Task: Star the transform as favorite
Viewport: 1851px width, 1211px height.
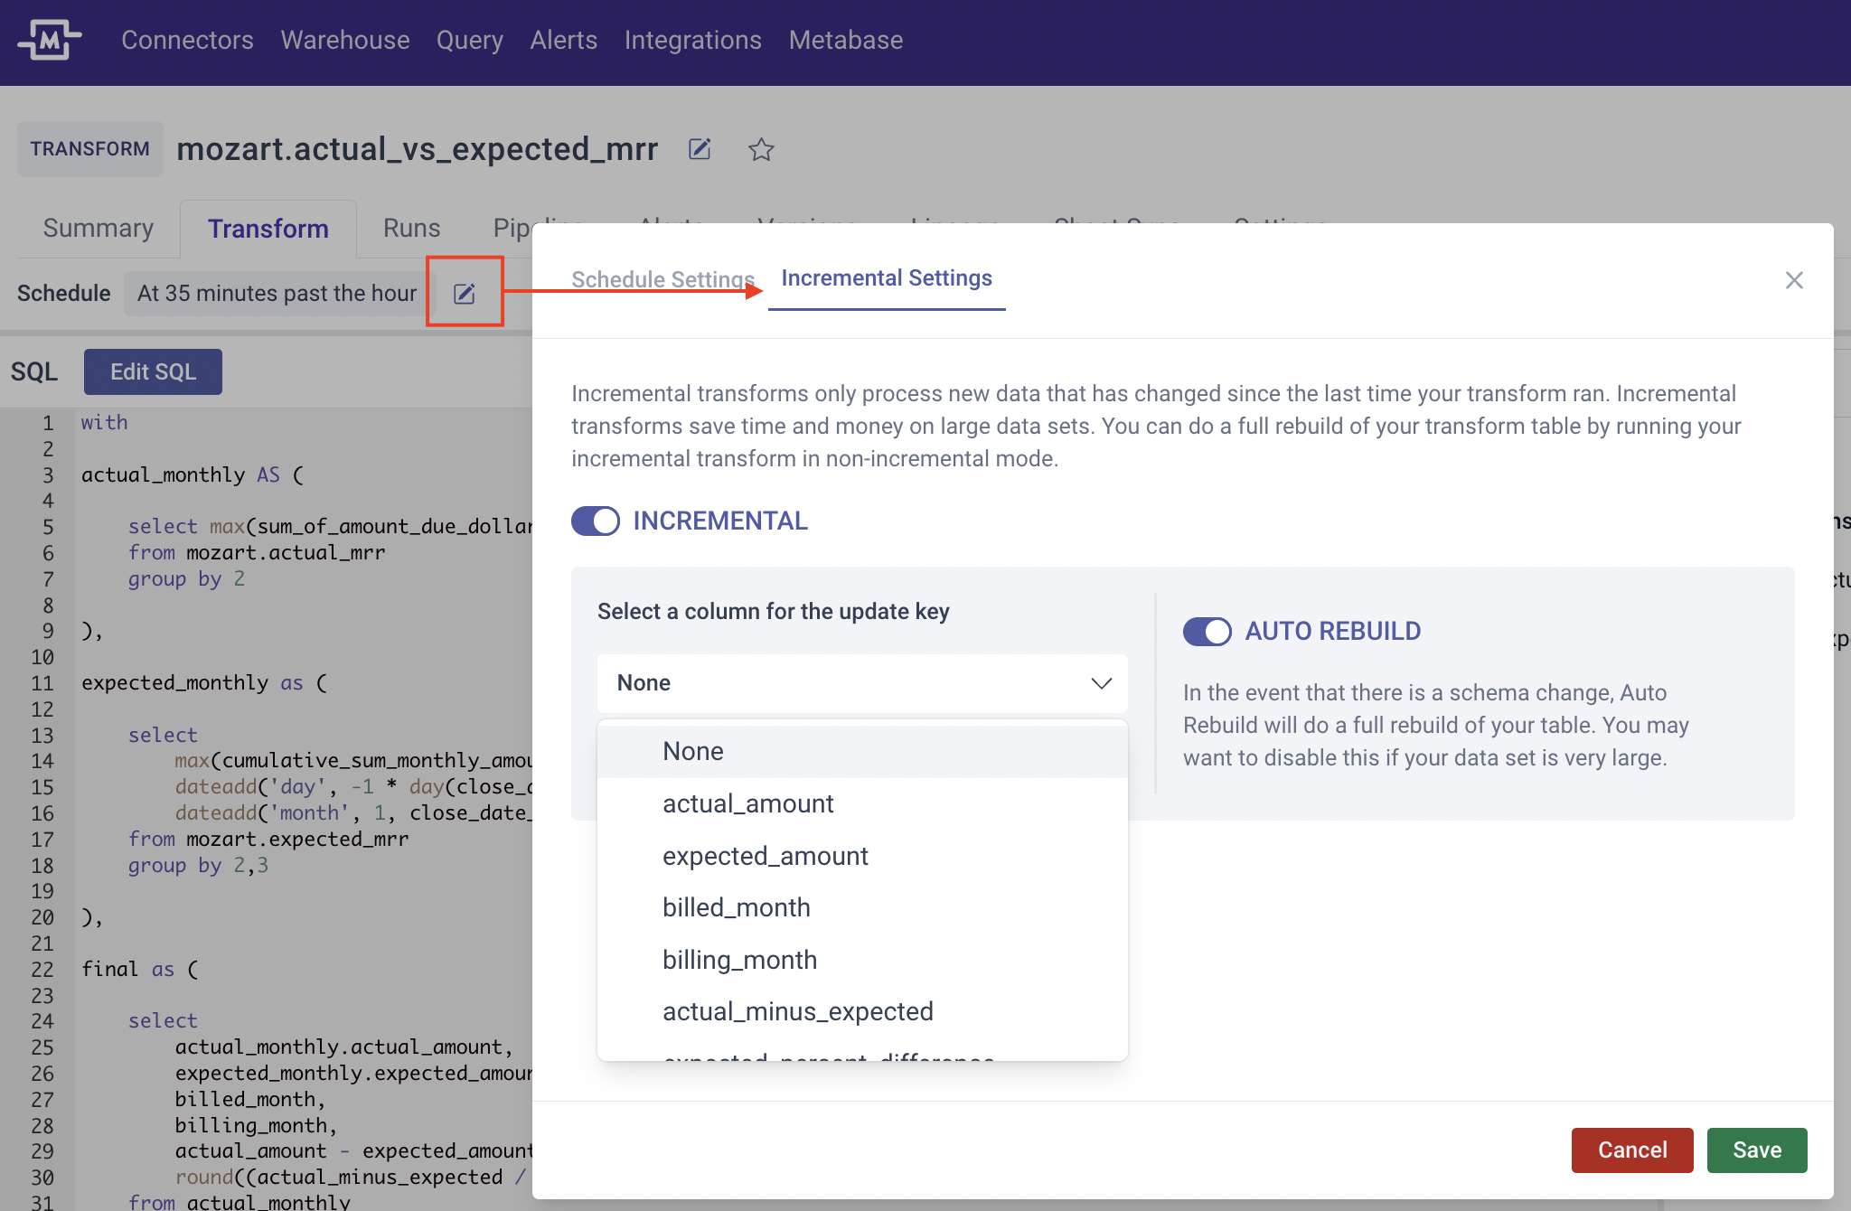Action: point(761,149)
